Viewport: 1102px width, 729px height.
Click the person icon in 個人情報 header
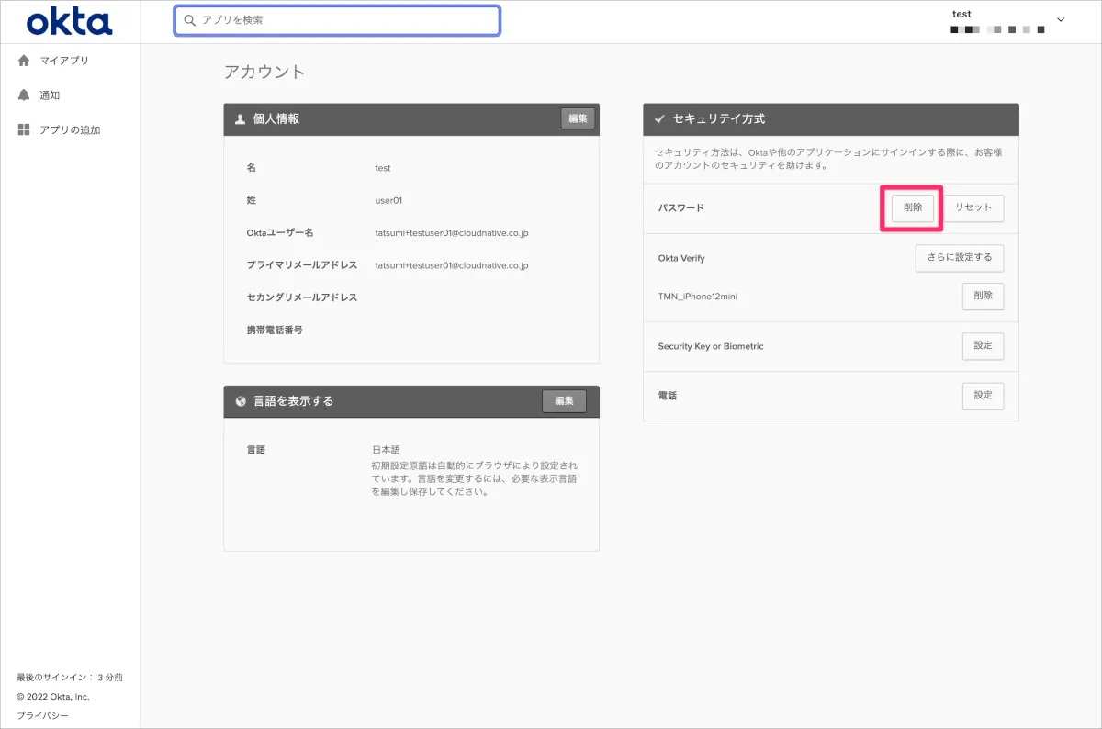[x=240, y=119]
